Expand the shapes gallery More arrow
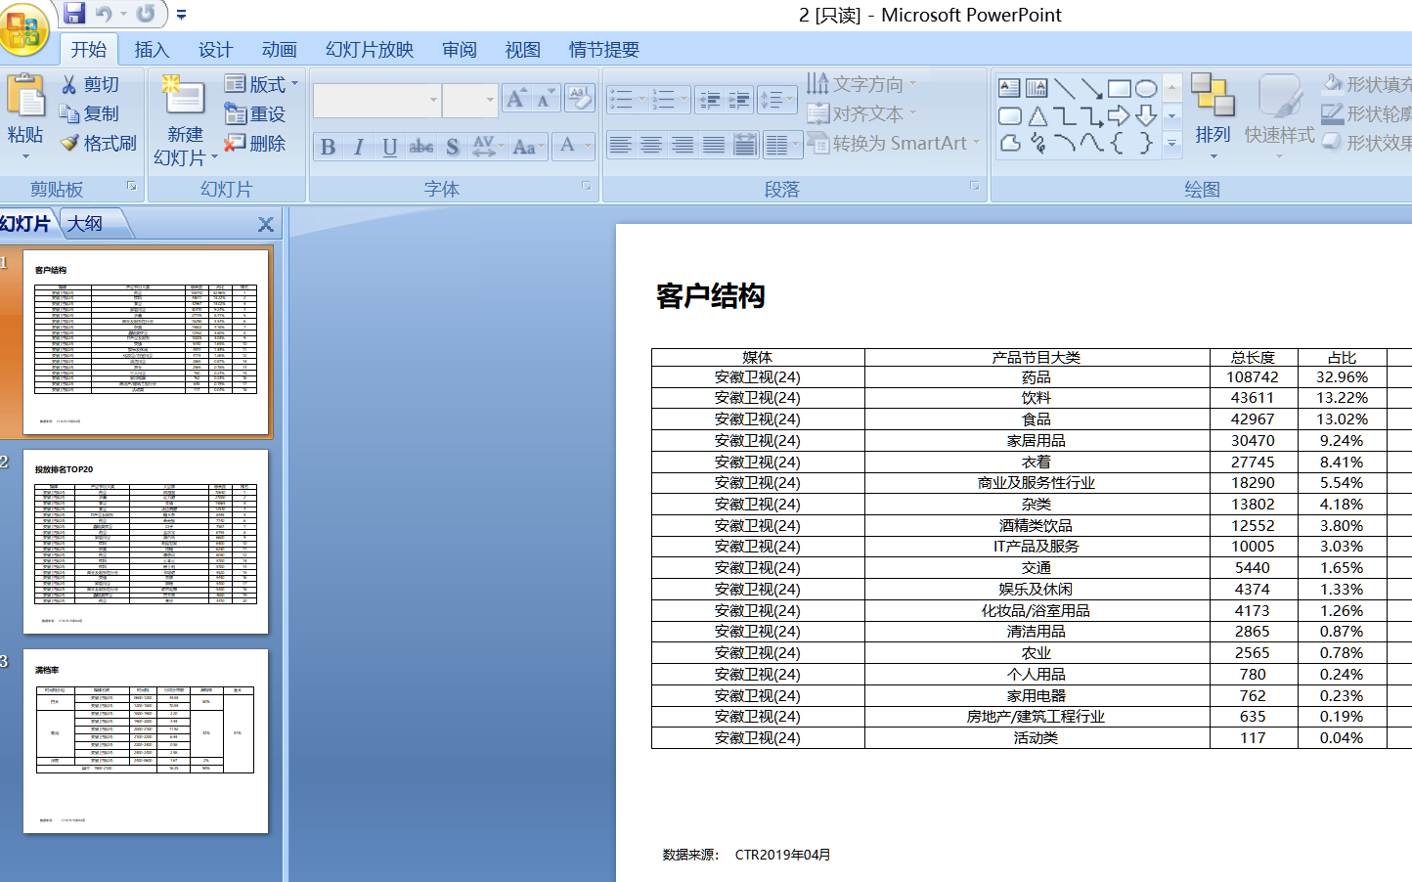The width and height of the screenshot is (1412, 882). pyautogui.click(x=1171, y=143)
